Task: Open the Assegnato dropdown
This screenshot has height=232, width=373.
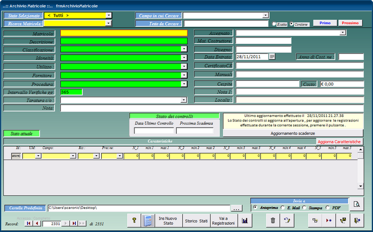Action: (343, 33)
